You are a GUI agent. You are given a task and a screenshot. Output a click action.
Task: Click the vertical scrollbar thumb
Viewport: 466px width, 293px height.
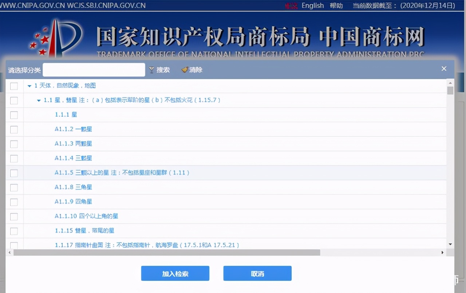click(450, 90)
